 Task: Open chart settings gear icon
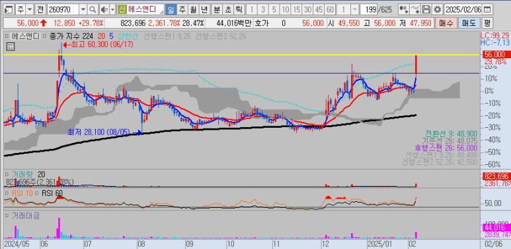coord(438,9)
